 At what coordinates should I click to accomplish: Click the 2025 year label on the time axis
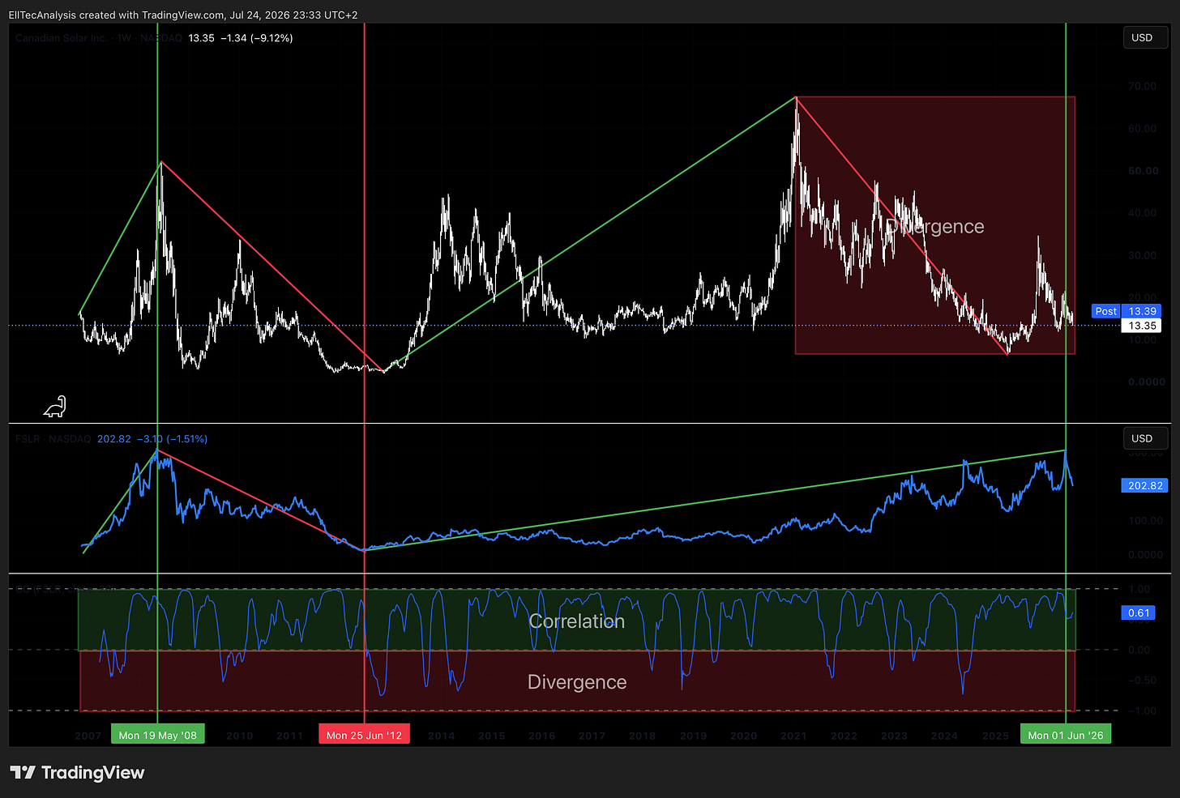(996, 736)
